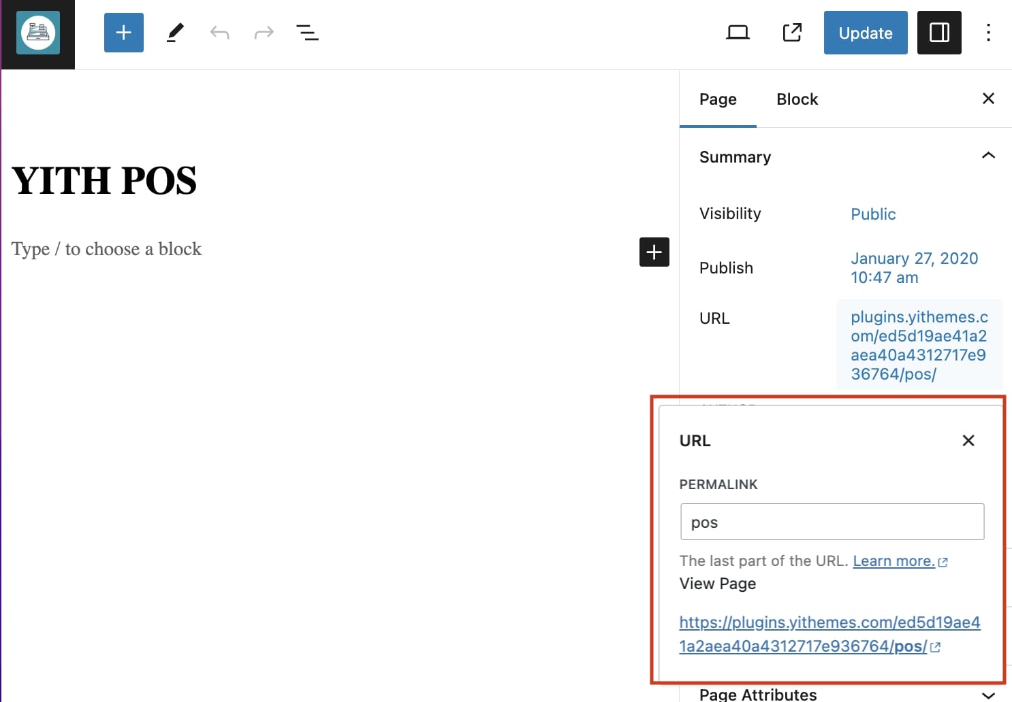Switch to the Block tab

coord(797,99)
